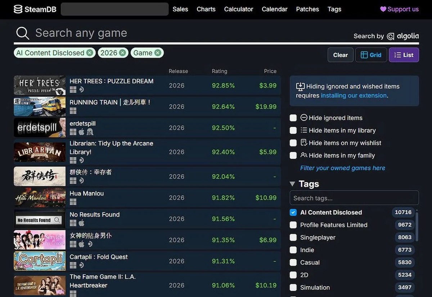This screenshot has width=432, height=297.
Task: Open the Calculator menu item
Action: [239, 9]
